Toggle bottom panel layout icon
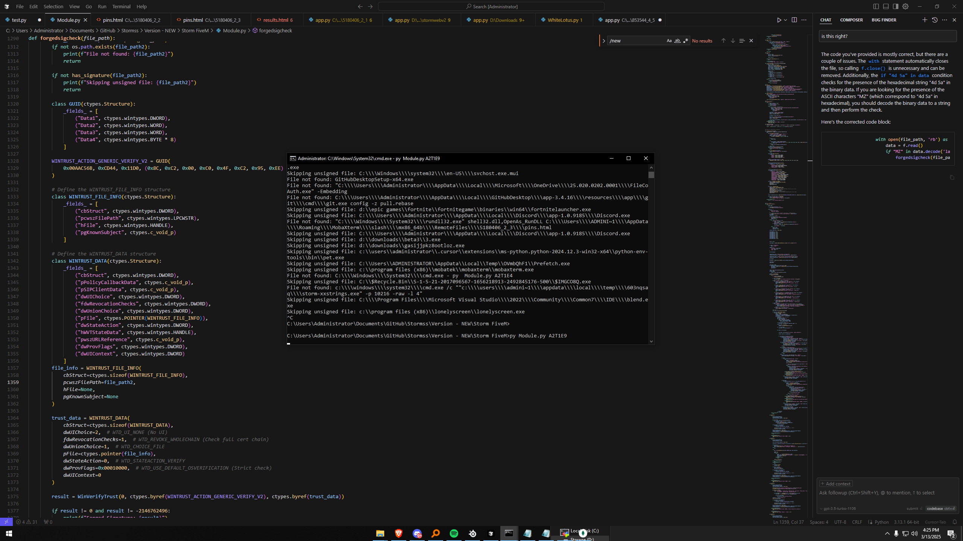This screenshot has width=963, height=541. [x=886, y=6]
